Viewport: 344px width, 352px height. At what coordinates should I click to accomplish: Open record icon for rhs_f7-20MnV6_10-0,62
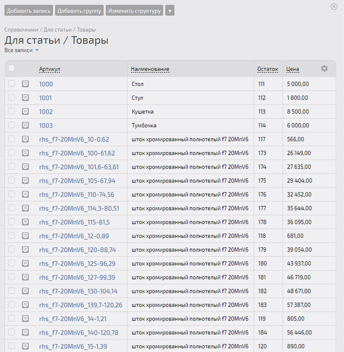click(26, 139)
